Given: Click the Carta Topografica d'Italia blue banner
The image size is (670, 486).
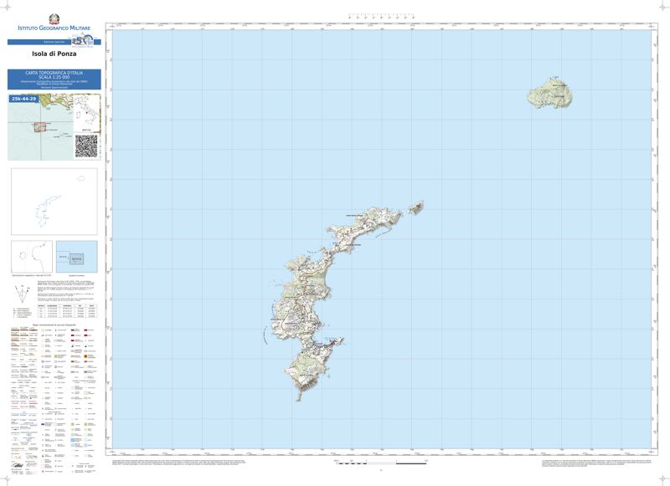Looking at the screenshot, I should 54,79.
